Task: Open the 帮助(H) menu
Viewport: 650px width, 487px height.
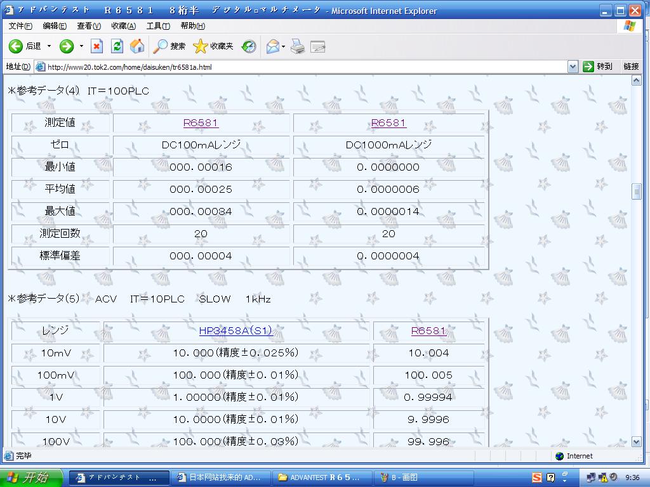Action: click(x=193, y=25)
